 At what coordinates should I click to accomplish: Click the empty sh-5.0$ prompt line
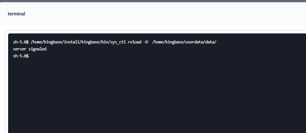[x=21, y=56]
